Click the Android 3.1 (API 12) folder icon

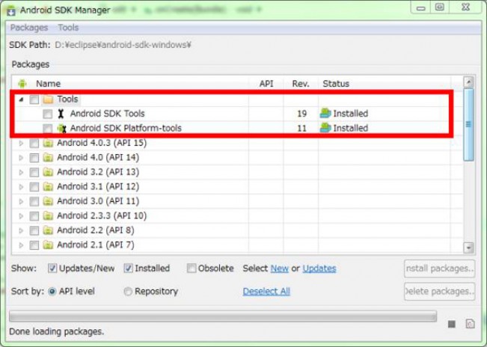[48, 186]
